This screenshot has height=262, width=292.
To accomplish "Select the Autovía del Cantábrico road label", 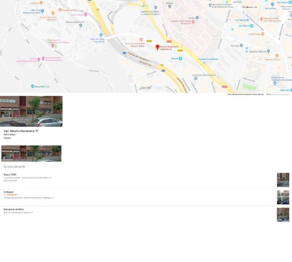I will [x=138, y=57].
